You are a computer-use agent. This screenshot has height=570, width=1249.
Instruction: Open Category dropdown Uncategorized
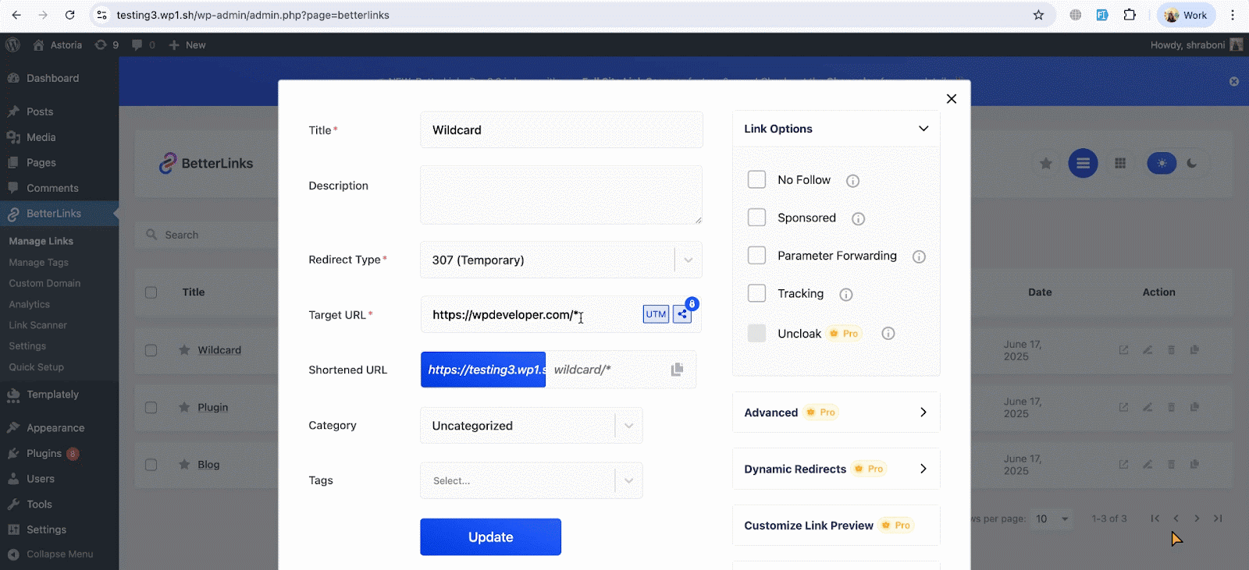click(x=532, y=426)
